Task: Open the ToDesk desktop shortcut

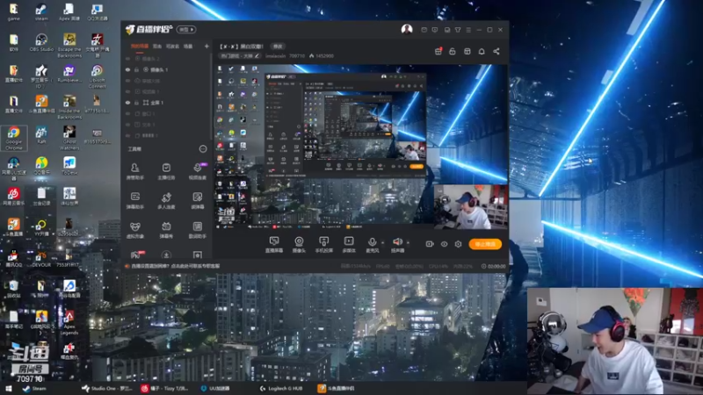Action: coord(69,166)
